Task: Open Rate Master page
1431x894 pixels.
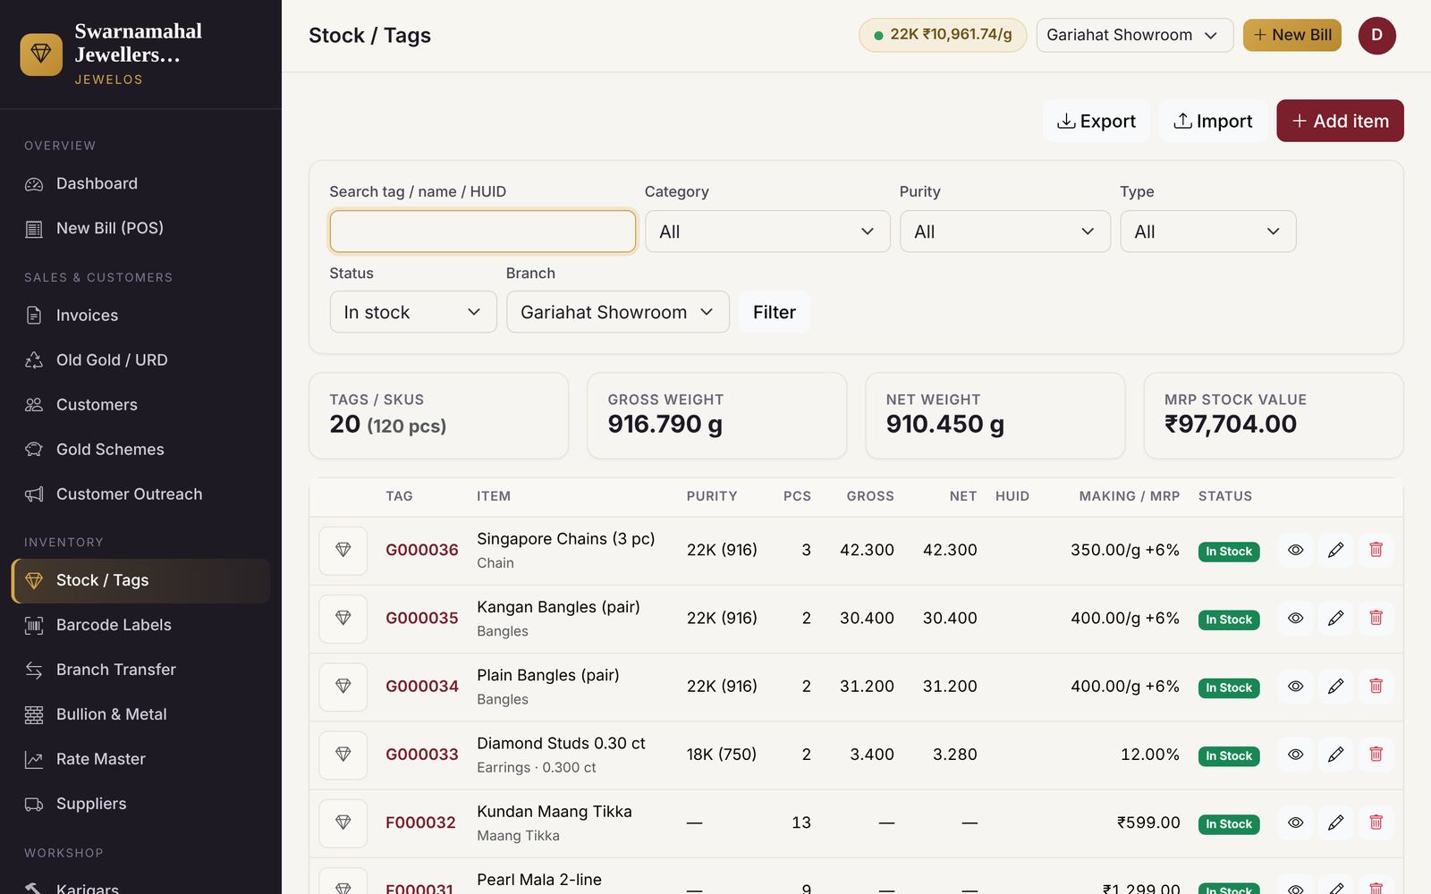Action: pyautogui.click(x=140, y=759)
